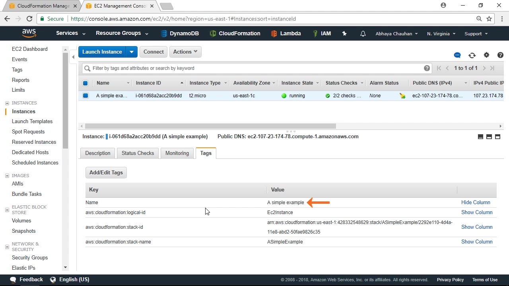The width and height of the screenshot is (509, 286).
Task: Click the pin shortcuts icon
Action: point(344,34)
